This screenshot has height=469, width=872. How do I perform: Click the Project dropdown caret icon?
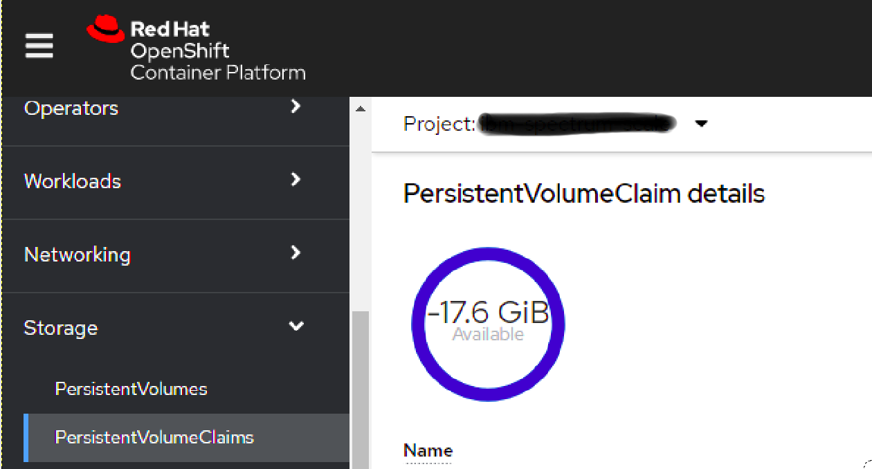coord(702,123)
